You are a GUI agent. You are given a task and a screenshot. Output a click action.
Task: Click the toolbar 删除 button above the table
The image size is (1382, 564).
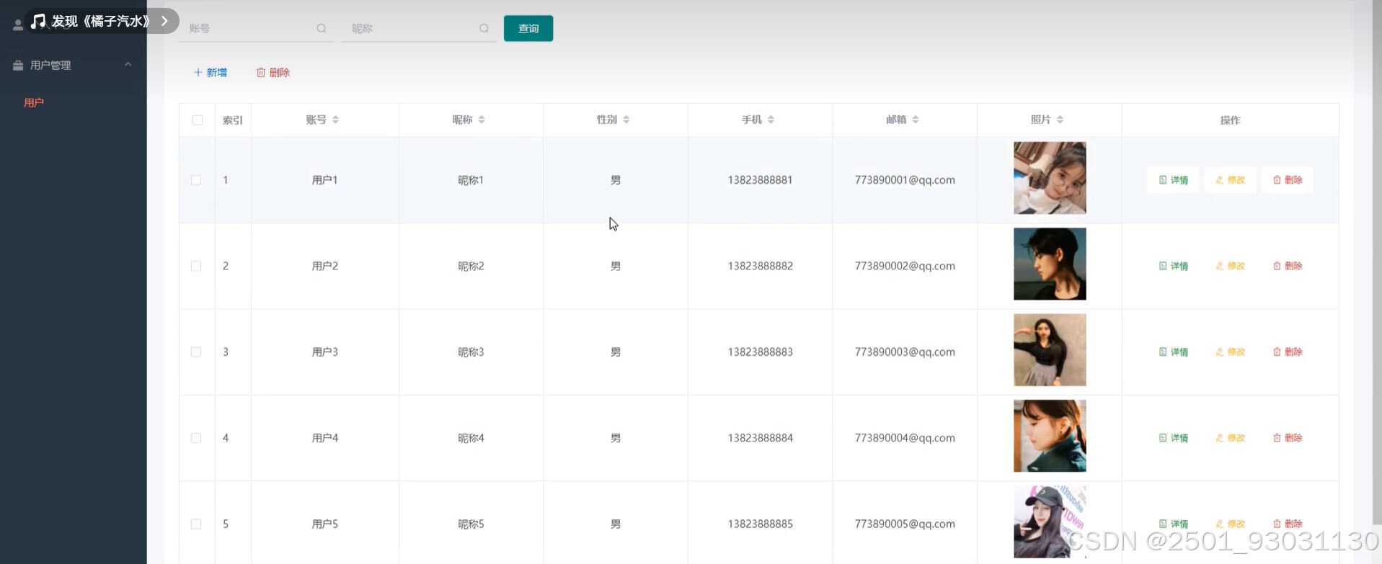point(273,72)
